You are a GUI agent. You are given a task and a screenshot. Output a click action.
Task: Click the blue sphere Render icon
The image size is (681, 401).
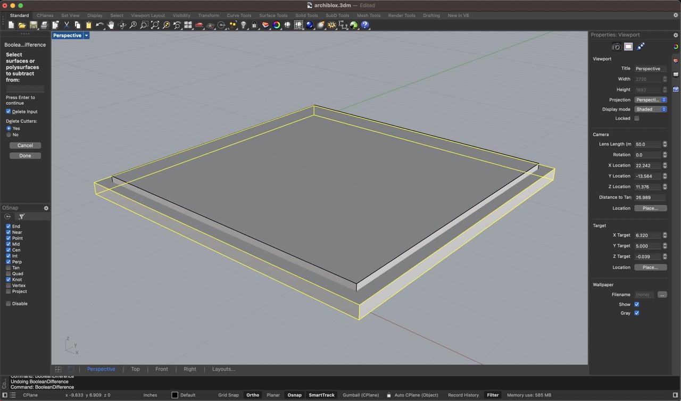[x=310, y=25]
